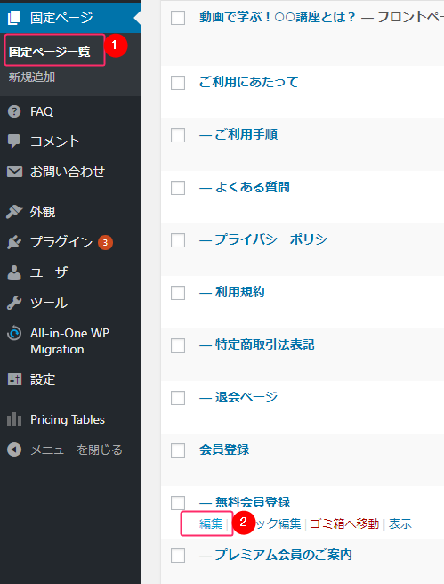The height and width of the screenshot is (584, 444).
Task: Tick the checkbox for 会員登録 page
Action: (x=178, y=450)
